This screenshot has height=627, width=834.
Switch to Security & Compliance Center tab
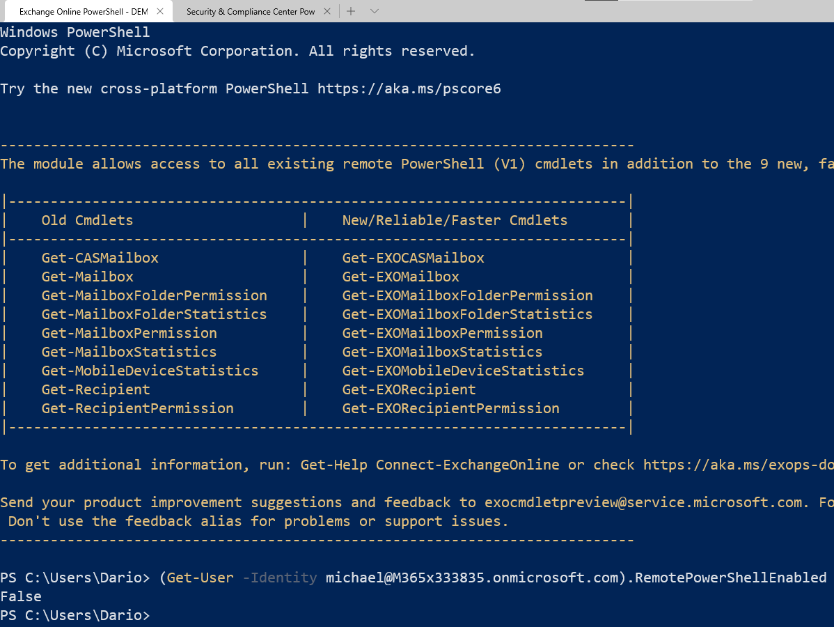click(251, 11)
